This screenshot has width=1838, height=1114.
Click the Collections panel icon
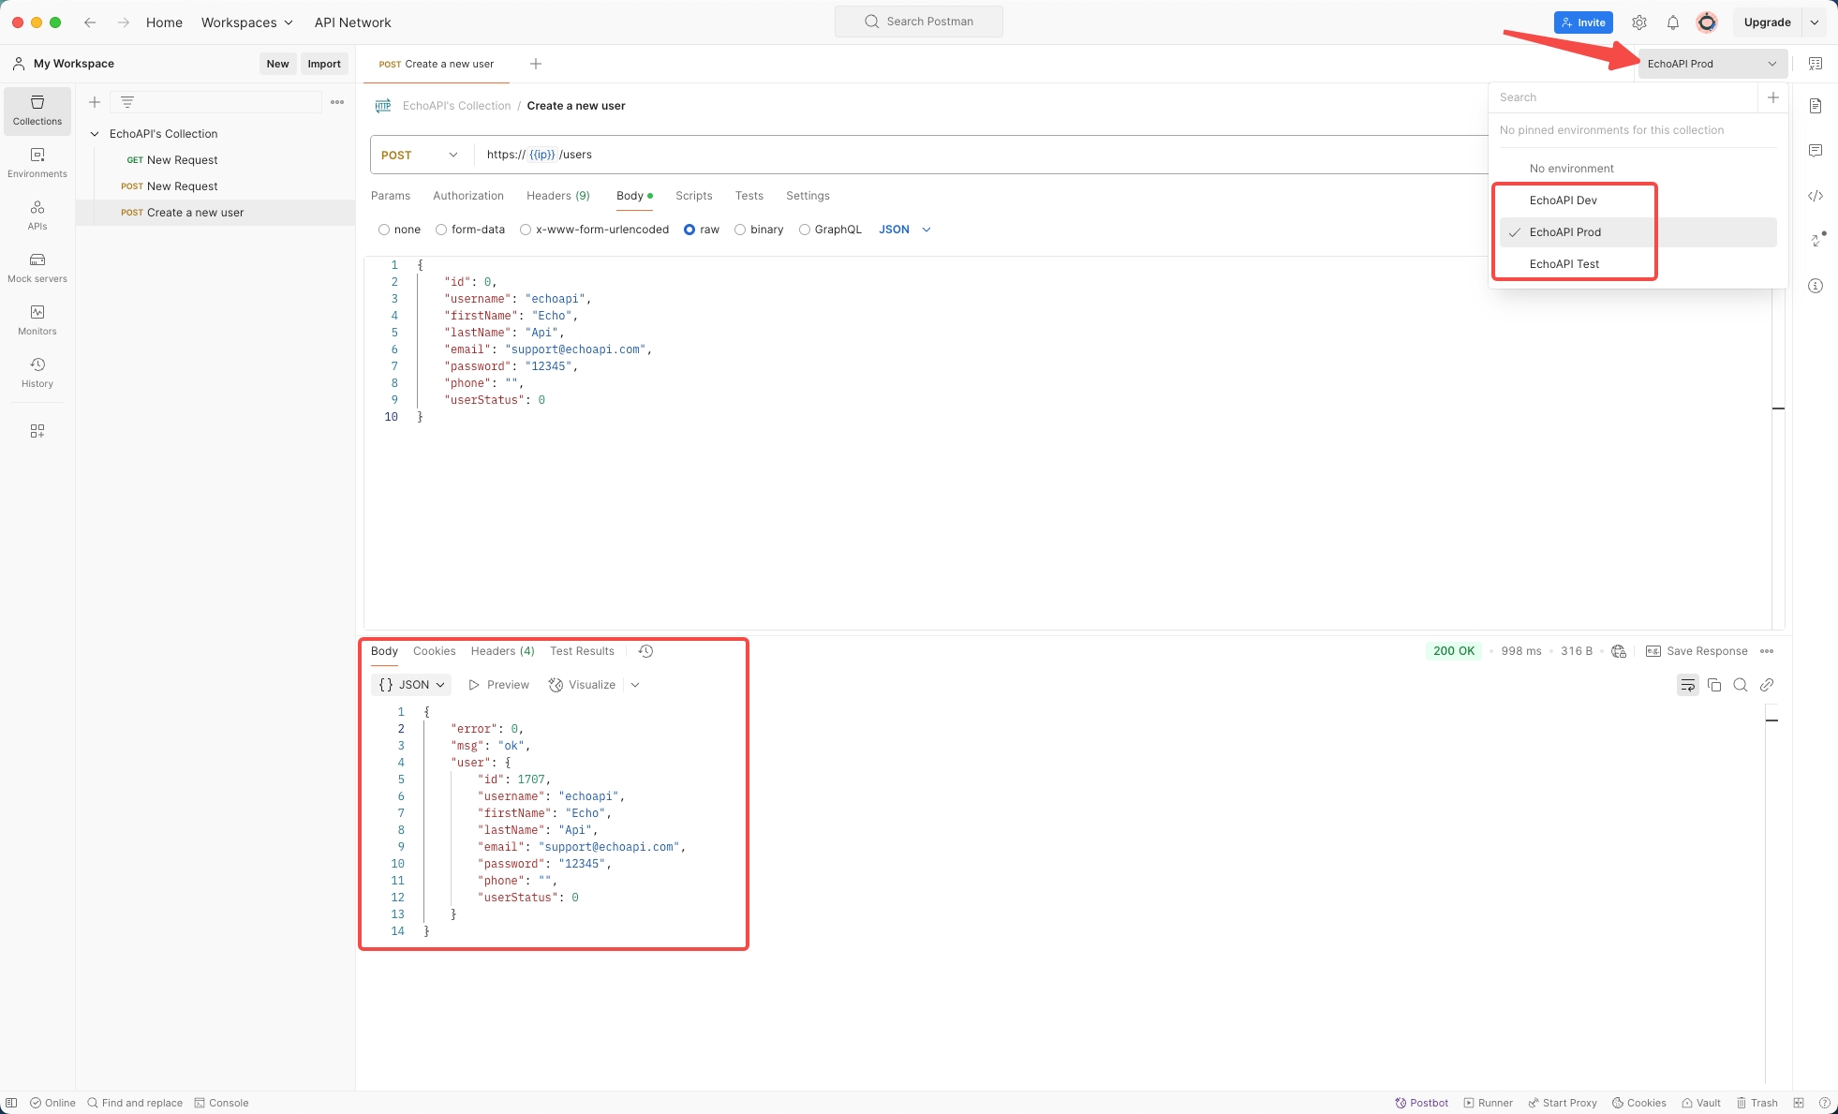(37, 111)
